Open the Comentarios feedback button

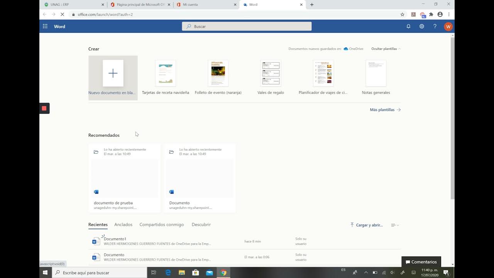tap(421, 262)
